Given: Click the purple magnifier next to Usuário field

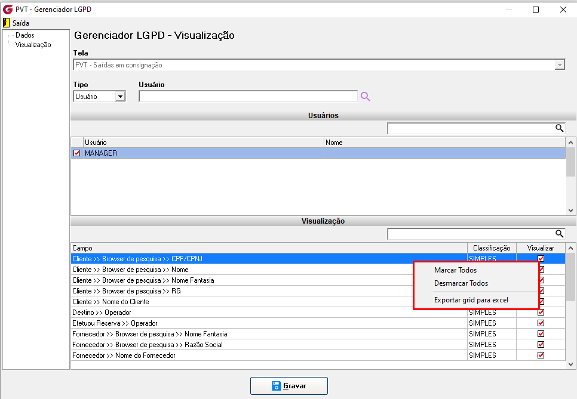Looking at the screenshot, I should [x=365, y=97].
